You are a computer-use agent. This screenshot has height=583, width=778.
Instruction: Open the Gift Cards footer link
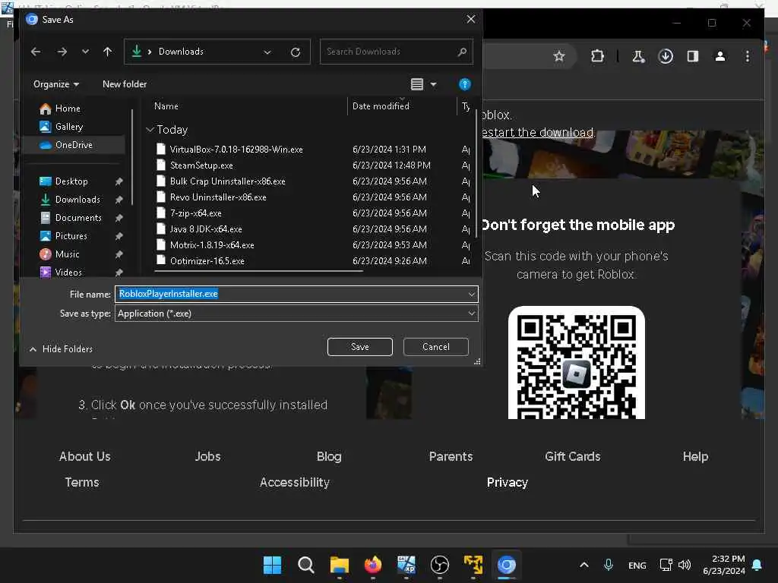(x=573, y=456)
